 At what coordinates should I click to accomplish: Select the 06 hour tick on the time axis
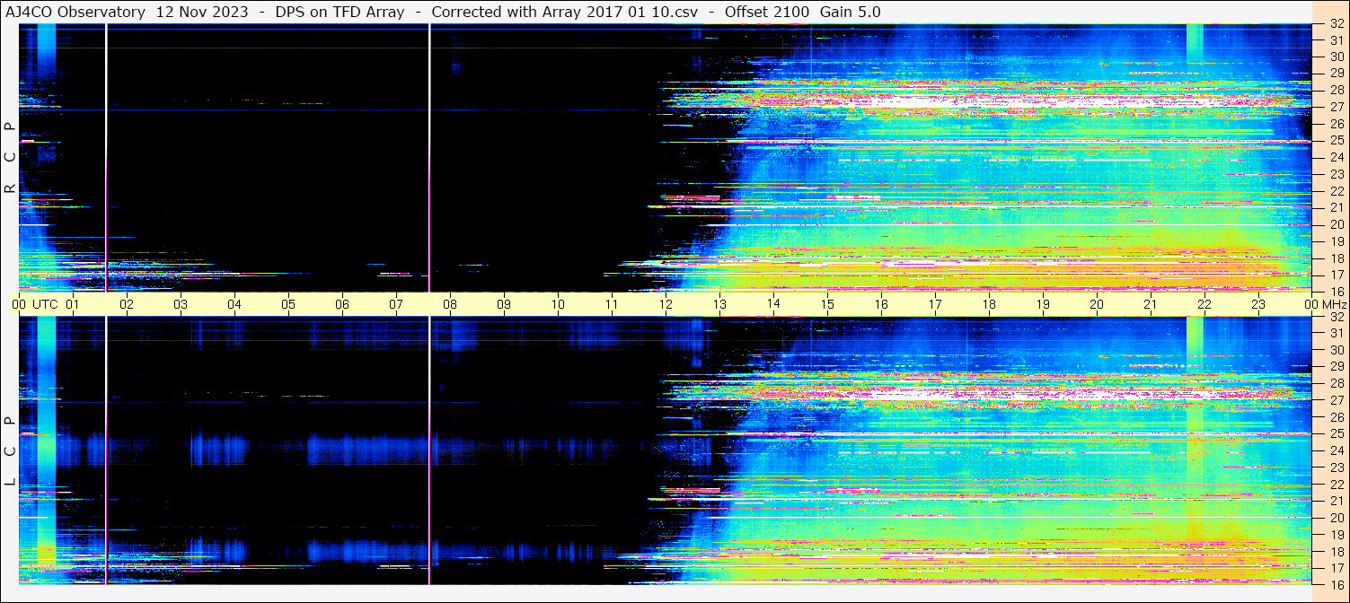click(x=342, y=304)
